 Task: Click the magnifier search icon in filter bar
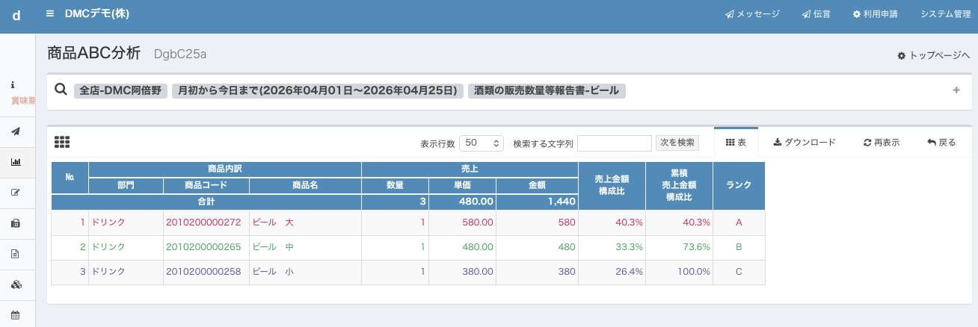click(61, 90)
